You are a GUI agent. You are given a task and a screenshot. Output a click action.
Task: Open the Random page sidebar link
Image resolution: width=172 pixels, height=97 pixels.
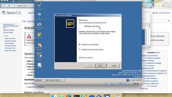point(8,32)
